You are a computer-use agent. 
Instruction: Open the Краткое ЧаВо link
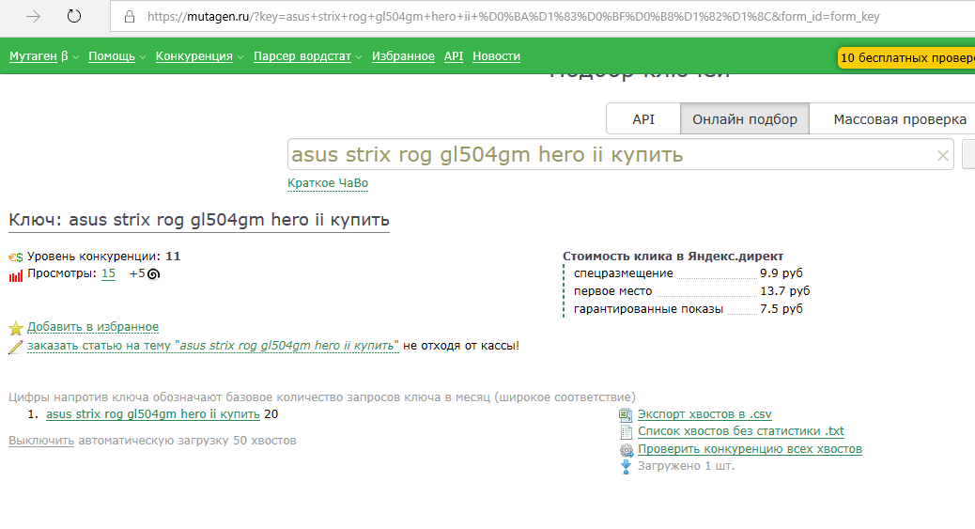coord(328,183)
